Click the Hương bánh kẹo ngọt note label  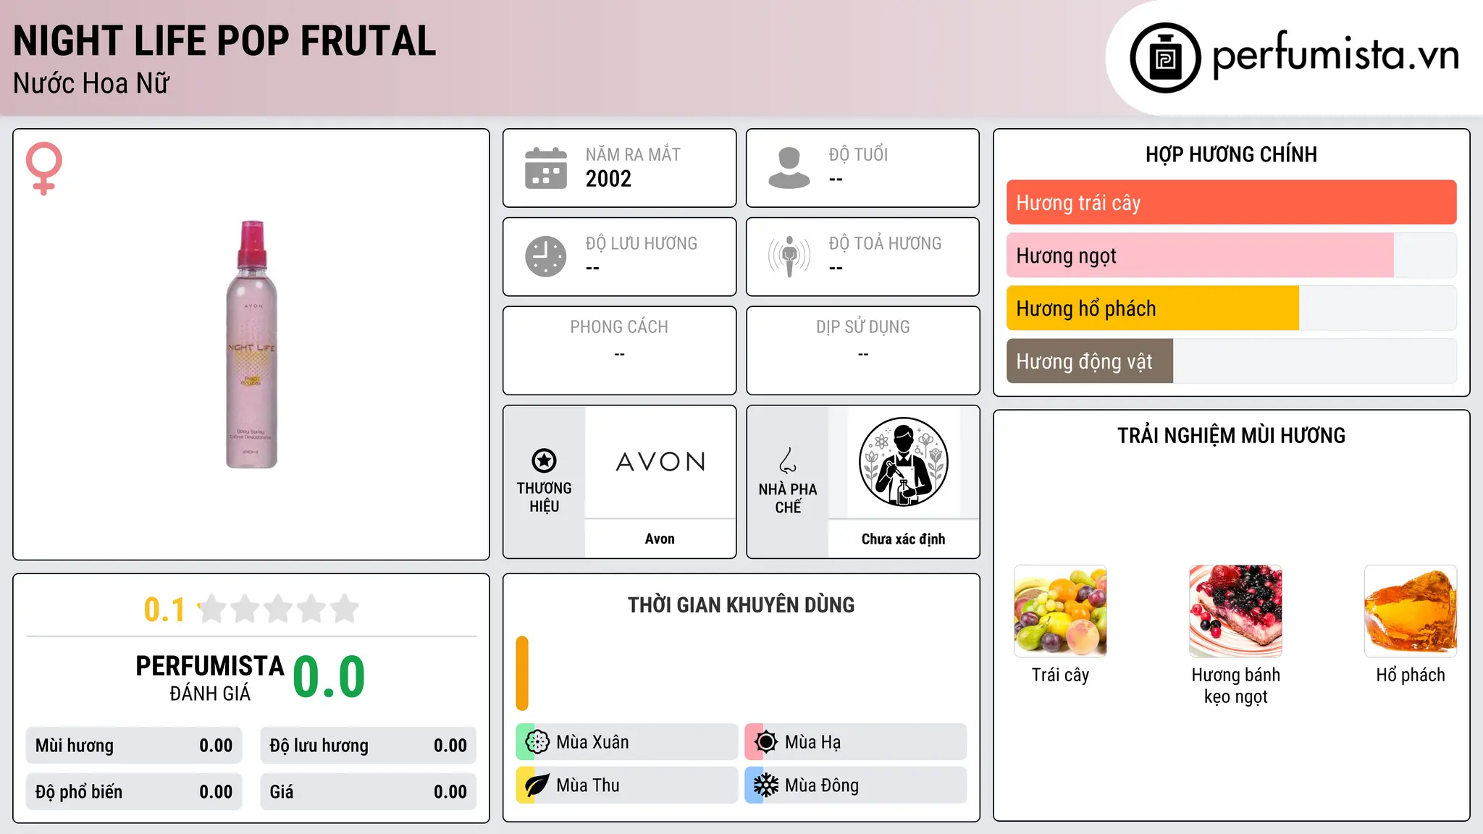[x=1235, y=686]
